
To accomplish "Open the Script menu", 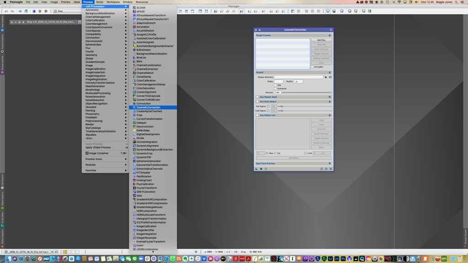I will (100, 2).
